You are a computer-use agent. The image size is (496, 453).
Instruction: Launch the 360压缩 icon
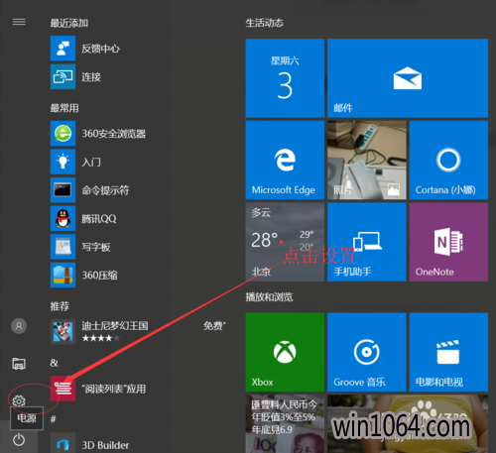[62, 275]
